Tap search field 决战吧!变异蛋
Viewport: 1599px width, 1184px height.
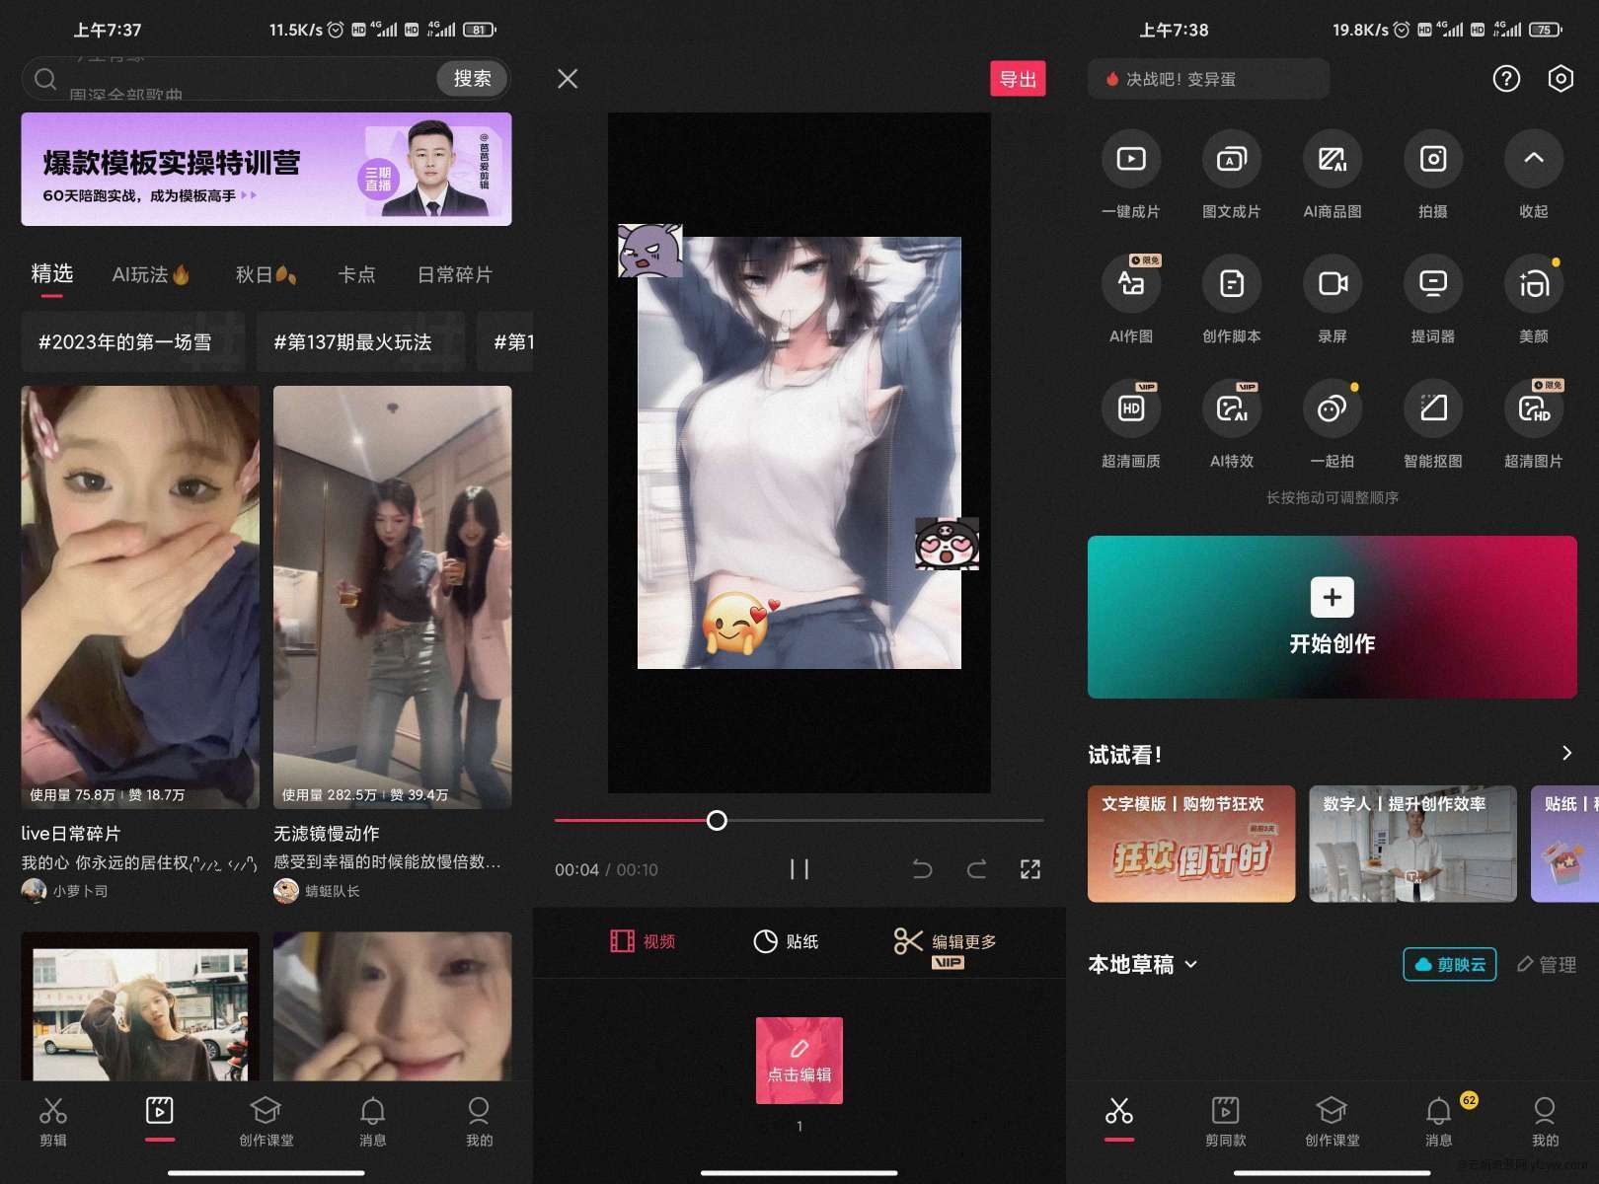tap(1208, 79)
